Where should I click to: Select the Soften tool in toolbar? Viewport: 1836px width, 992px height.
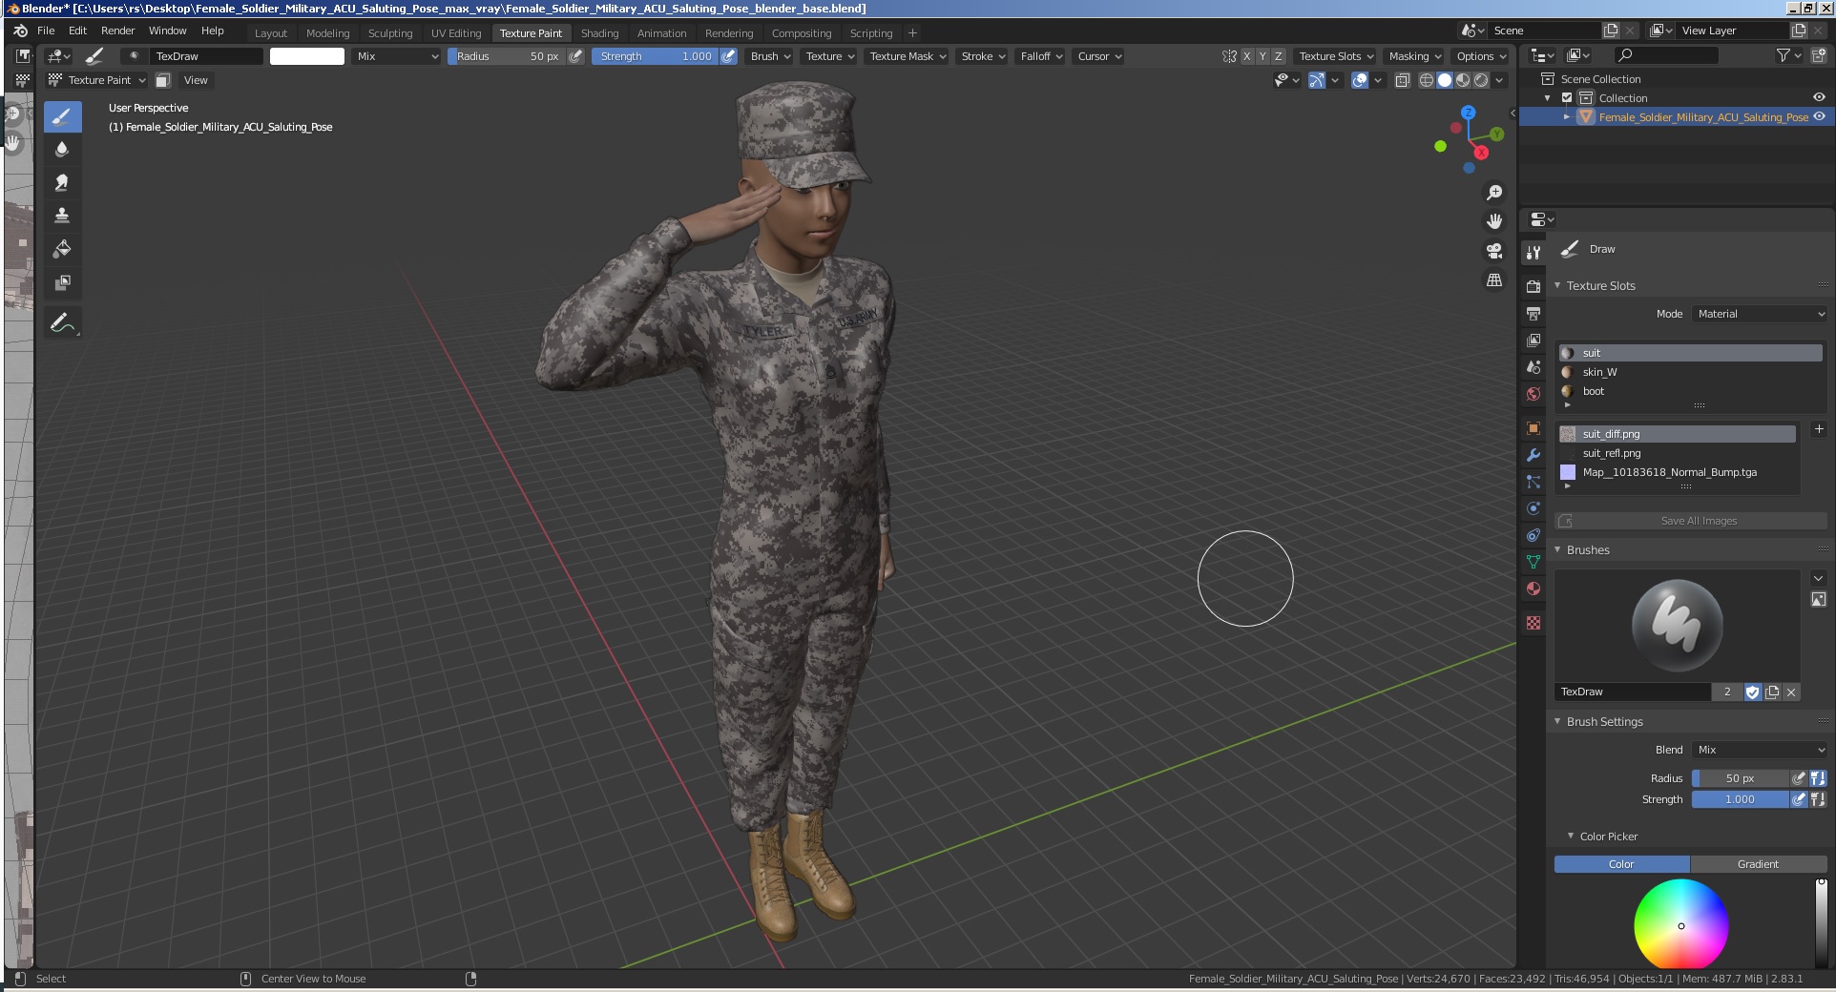click(x=62, y=150)
